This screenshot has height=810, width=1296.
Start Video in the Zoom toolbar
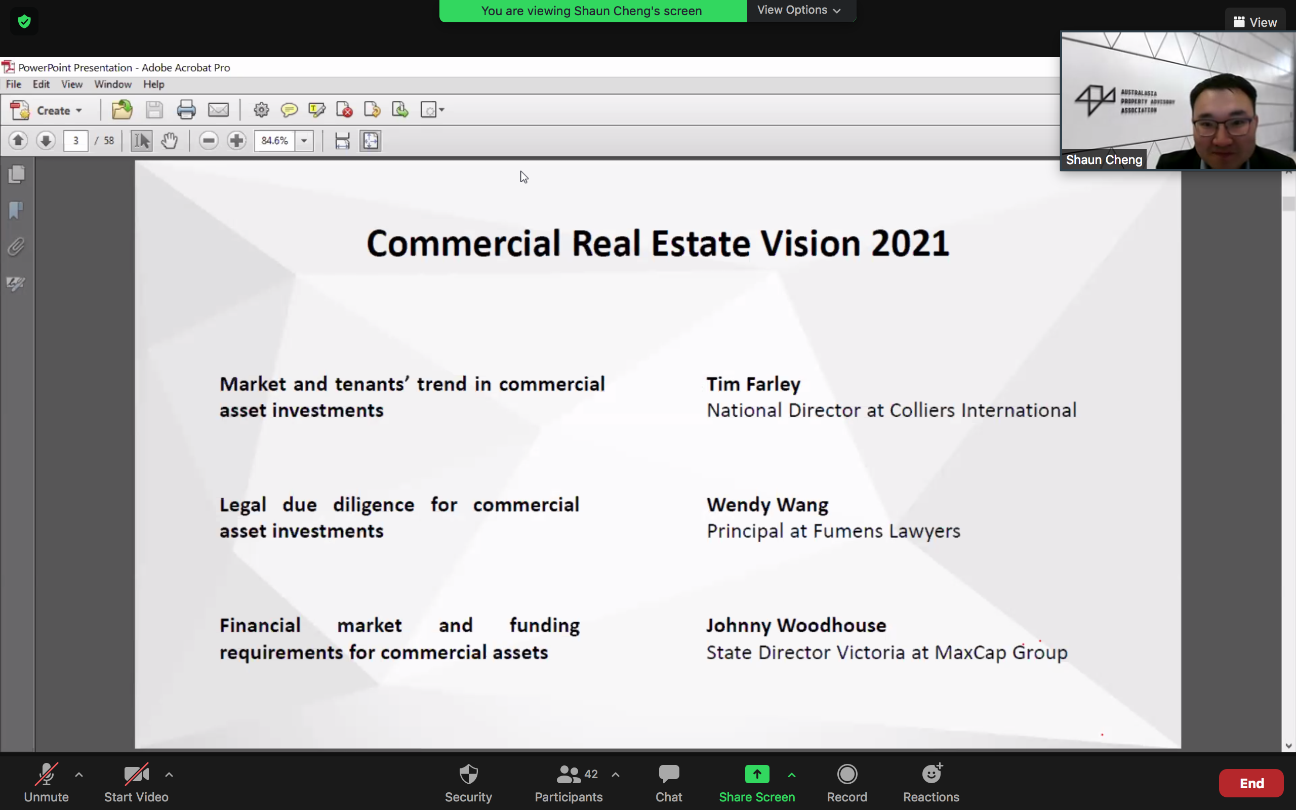(136, 783)
